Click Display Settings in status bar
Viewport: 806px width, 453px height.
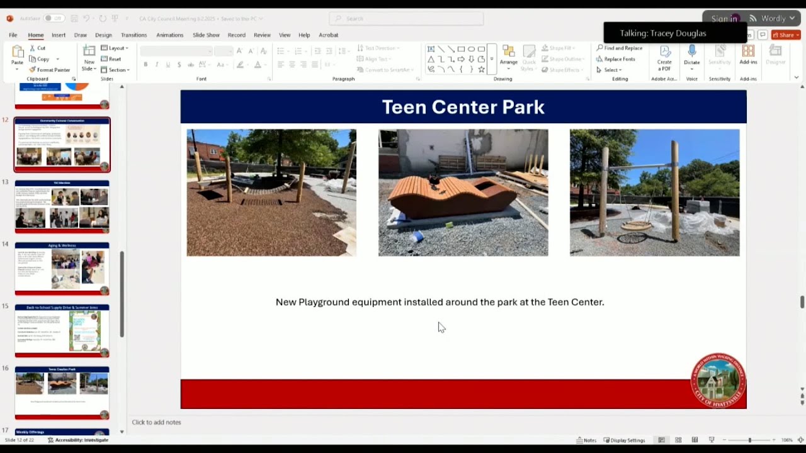624,440
